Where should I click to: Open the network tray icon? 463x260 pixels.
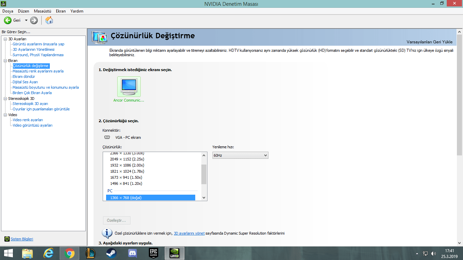(x=426, y=253)
